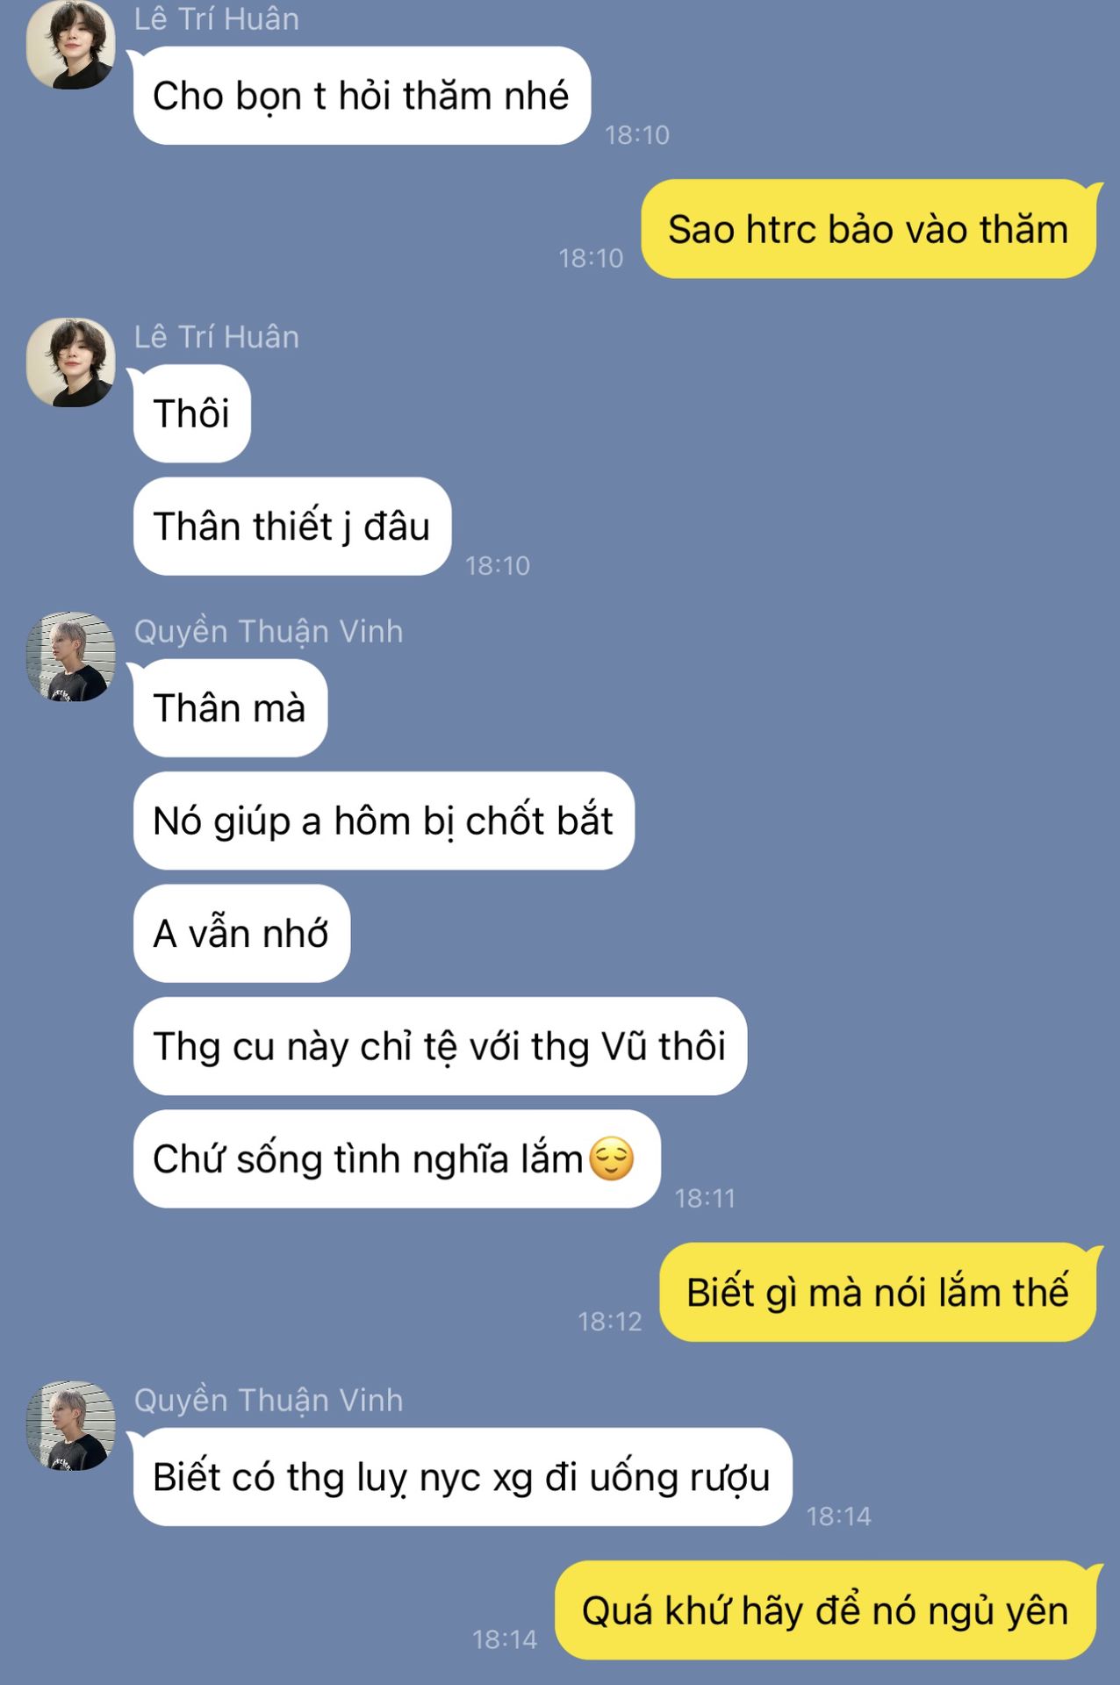Select the 'Cho bọn t hỏi thăm nhé' message
Viewport: 1120px width, 1685px height.
click(x=362, y=96)
